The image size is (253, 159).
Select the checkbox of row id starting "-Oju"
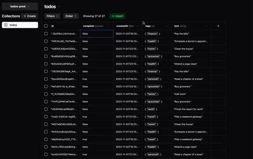(x=46, y=34)
